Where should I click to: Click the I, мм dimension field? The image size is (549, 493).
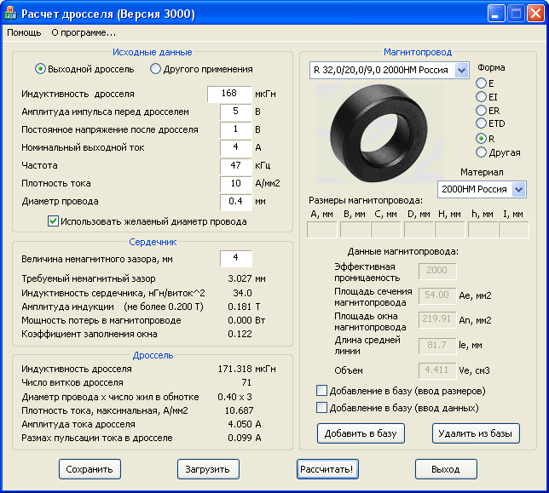point(514,230)
